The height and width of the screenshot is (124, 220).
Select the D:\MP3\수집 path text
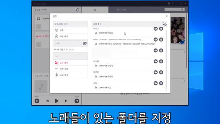pyautogui.click(x=105, y=87)
